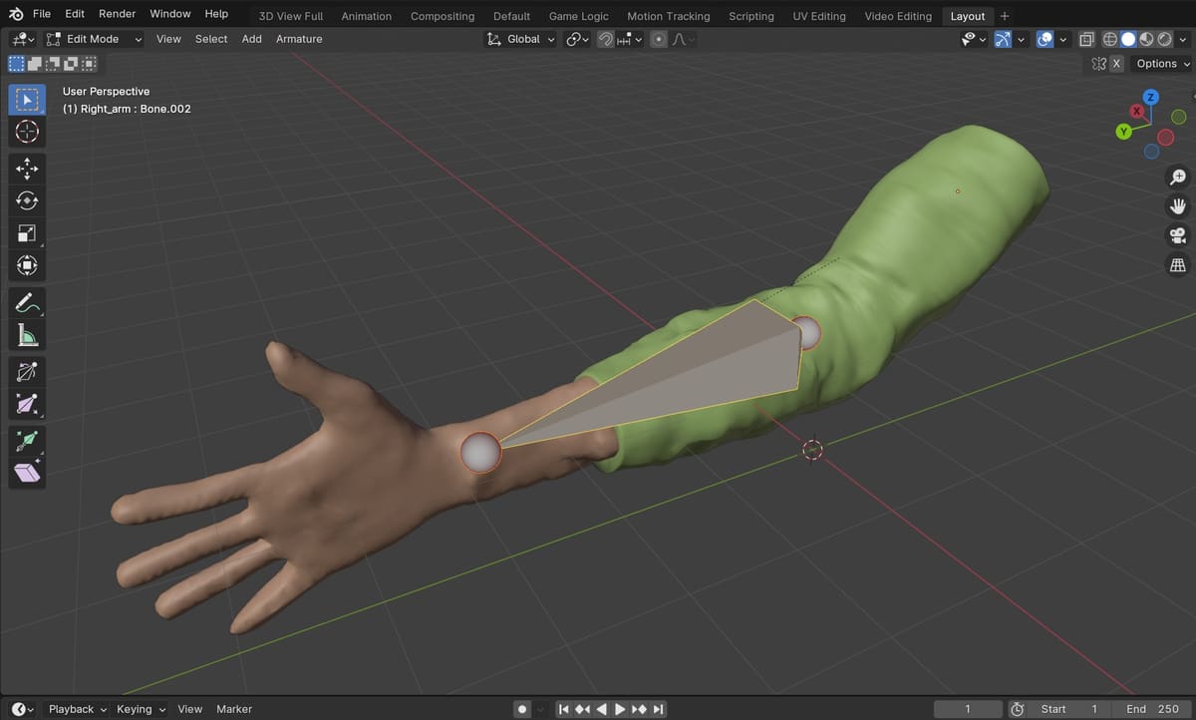Click the End frame field
The height and width of the screenshot is (720, 1196).
click(x=1152, y=709)
